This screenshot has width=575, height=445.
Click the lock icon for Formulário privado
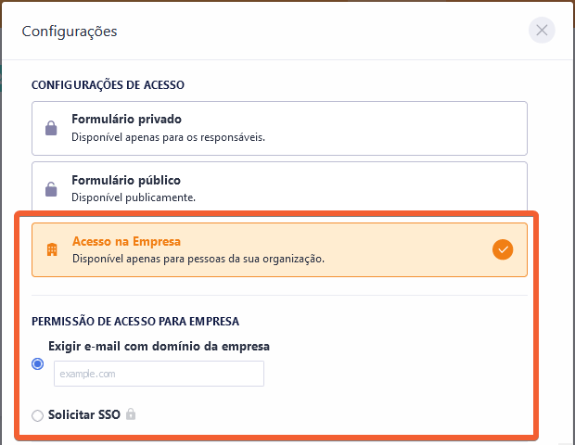(x=52, y=128)
